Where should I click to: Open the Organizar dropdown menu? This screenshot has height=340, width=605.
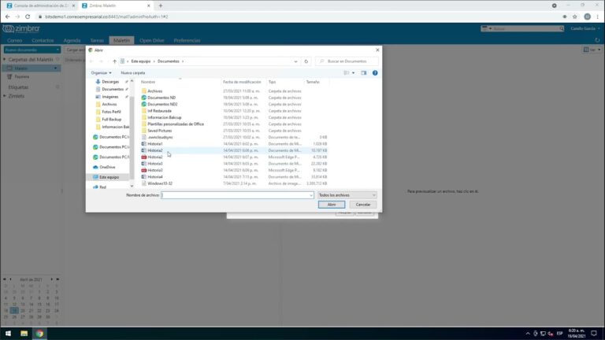tap(101, 73)
